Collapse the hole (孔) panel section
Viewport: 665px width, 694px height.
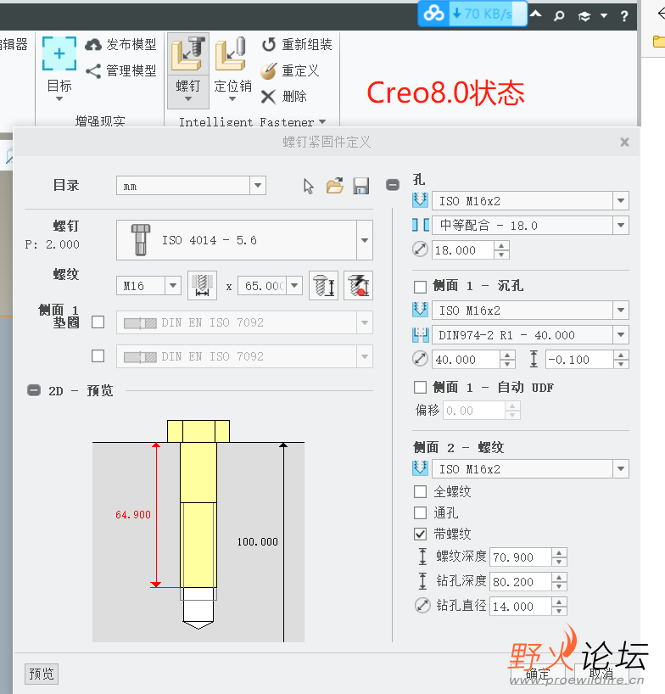coord(393,185)
